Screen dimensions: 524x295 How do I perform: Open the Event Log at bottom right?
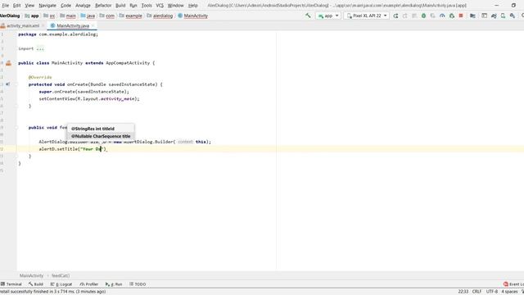coord(514,284)
